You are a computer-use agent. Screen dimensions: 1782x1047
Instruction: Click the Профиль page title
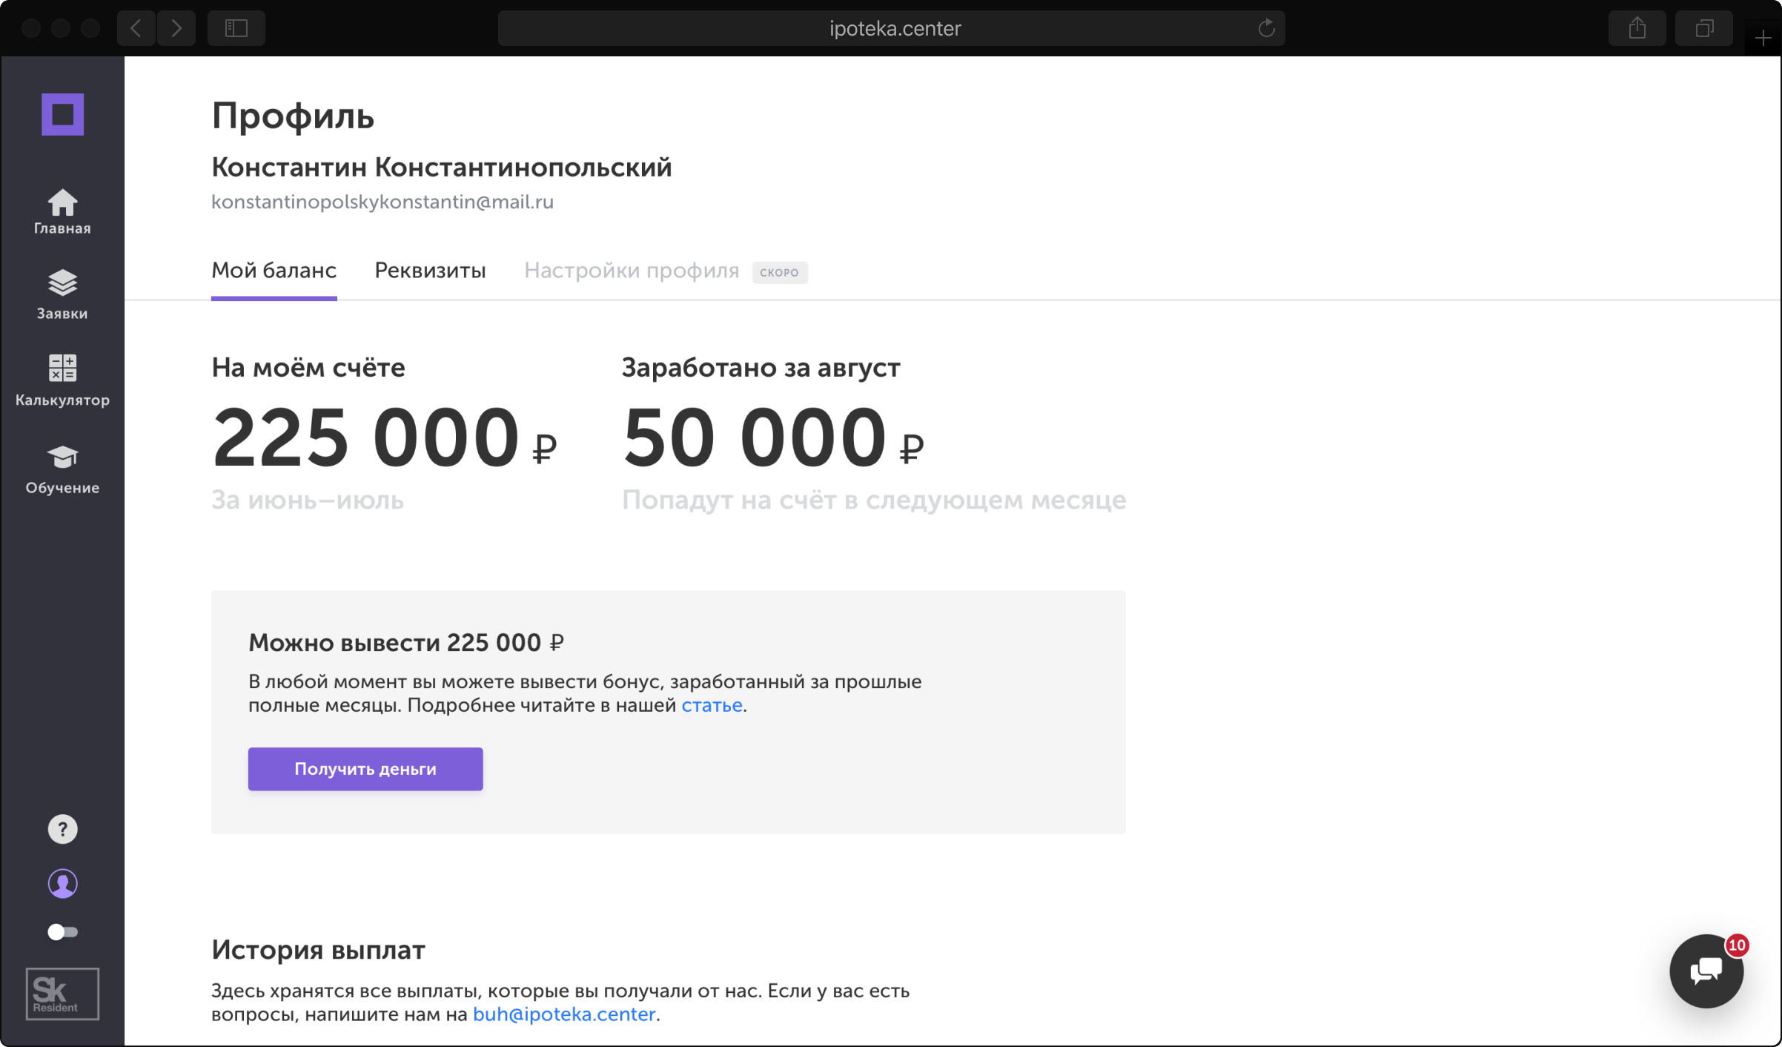[x=293, y=116]
